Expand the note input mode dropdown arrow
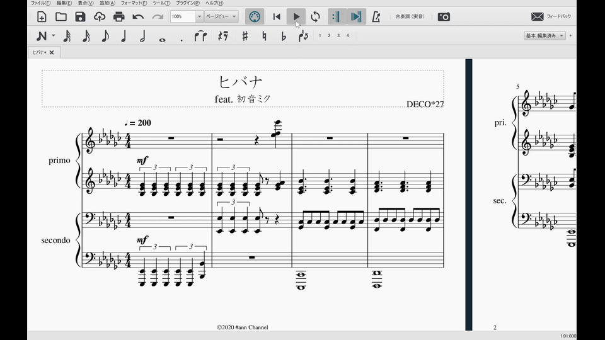The width and height of the screenshot is (605, 340). (x=53, y=35)
